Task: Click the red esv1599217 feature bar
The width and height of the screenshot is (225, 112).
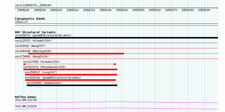Action: (x=71, y=75)
